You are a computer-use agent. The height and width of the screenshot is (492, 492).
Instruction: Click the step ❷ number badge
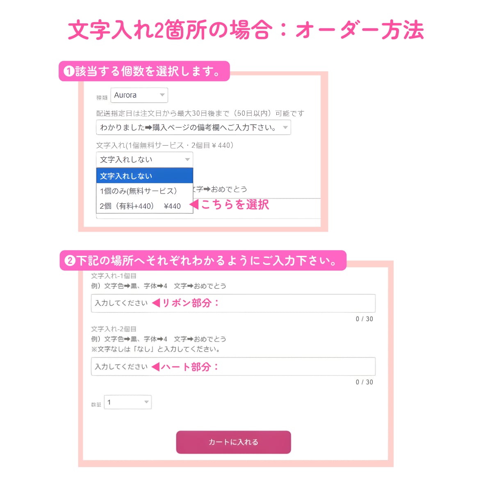click(70, 261)
